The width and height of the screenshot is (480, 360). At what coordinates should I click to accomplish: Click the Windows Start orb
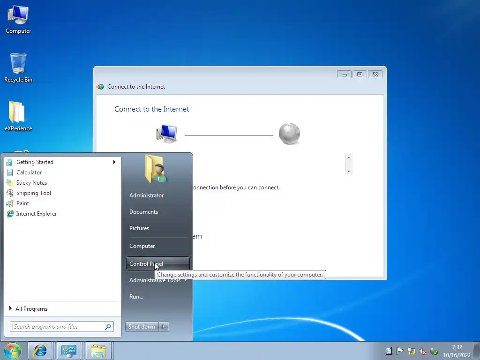[x=12, y=351]
